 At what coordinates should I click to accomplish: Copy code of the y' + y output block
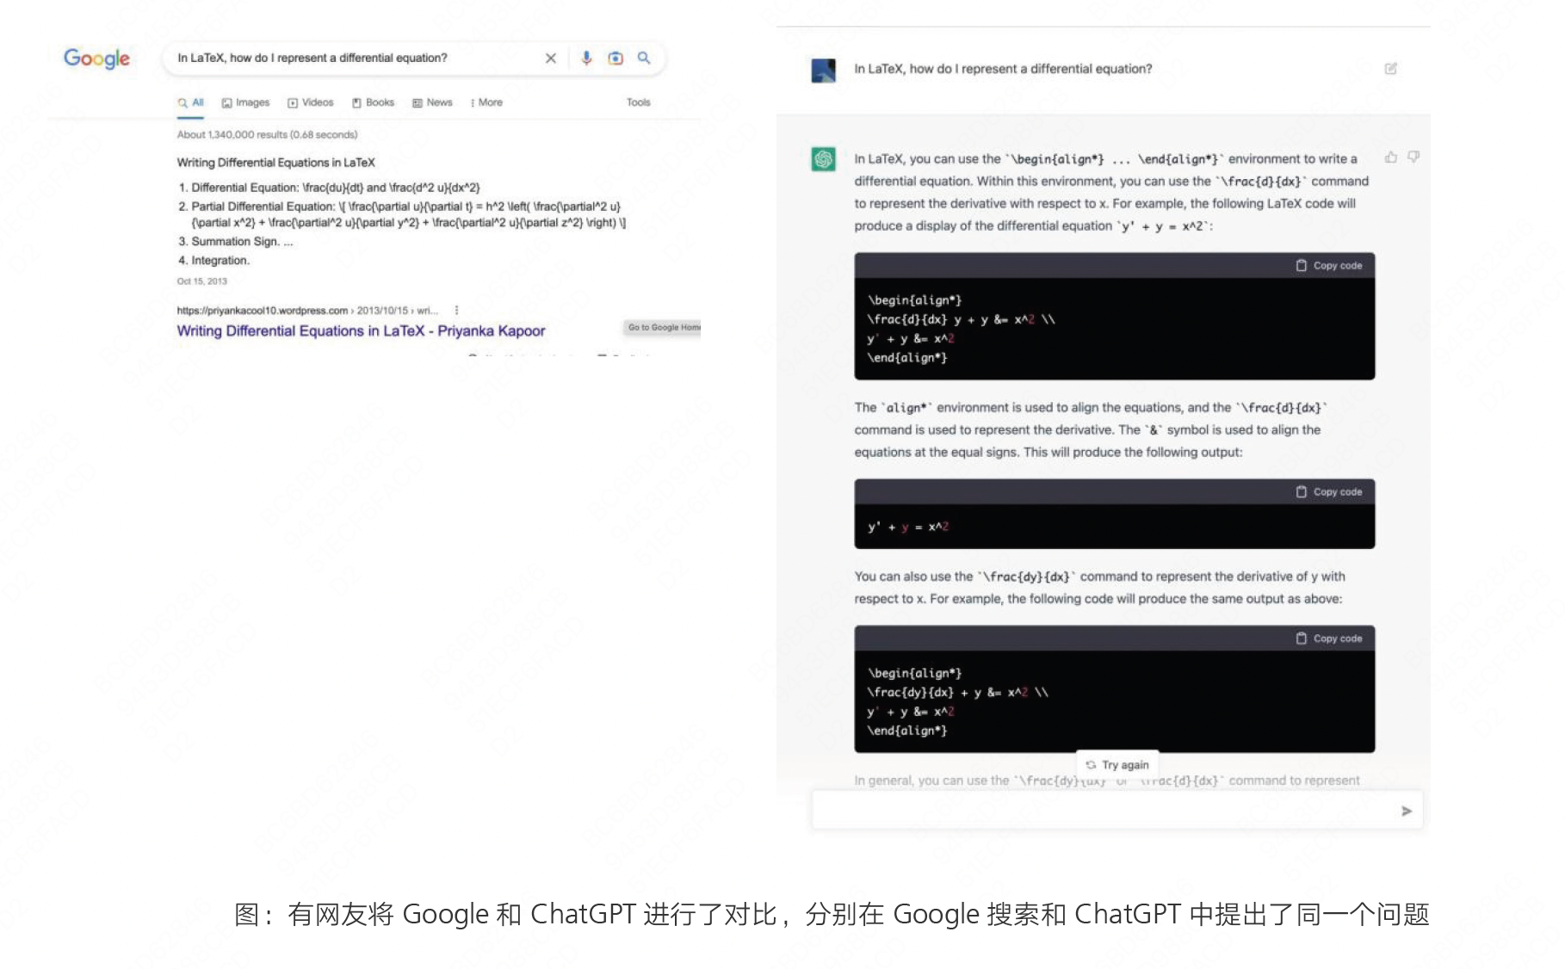coord(1329,492)
